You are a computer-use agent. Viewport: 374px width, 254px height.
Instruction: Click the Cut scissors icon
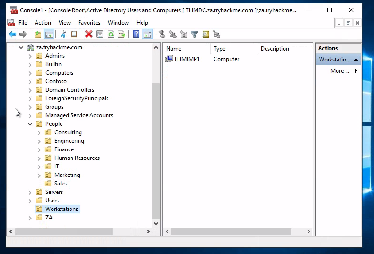point(63,35)
